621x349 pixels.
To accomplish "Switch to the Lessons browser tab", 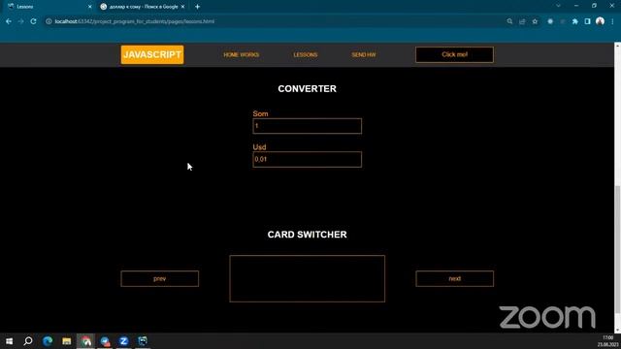I will tap(49, 7).
